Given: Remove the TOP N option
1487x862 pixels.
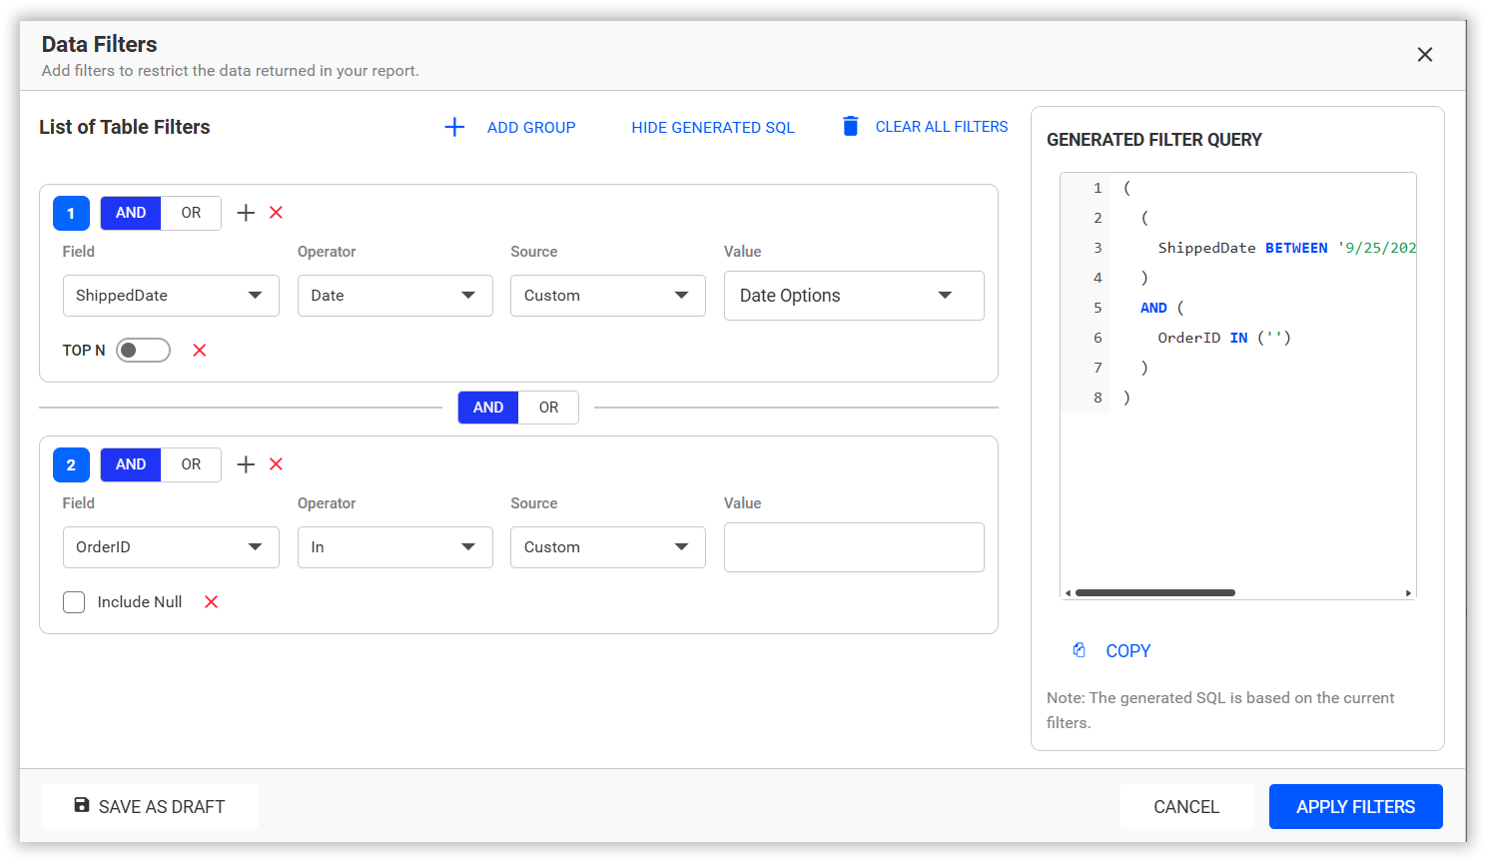Looking at the screenshot, I should [200, 350].
